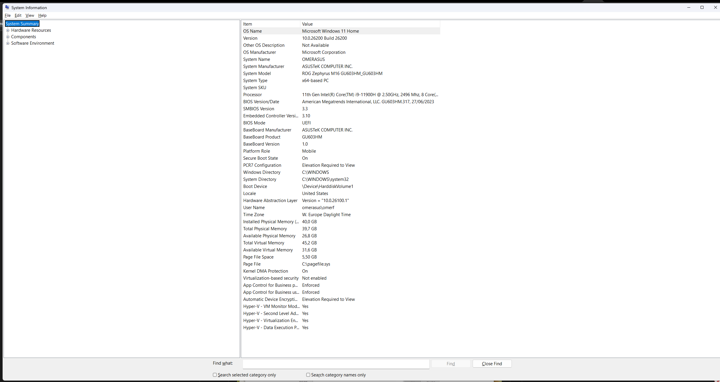The height and width of the screenshot is (382, 720).
Task: Click the OMERASUS value
Action: point(313,59)
